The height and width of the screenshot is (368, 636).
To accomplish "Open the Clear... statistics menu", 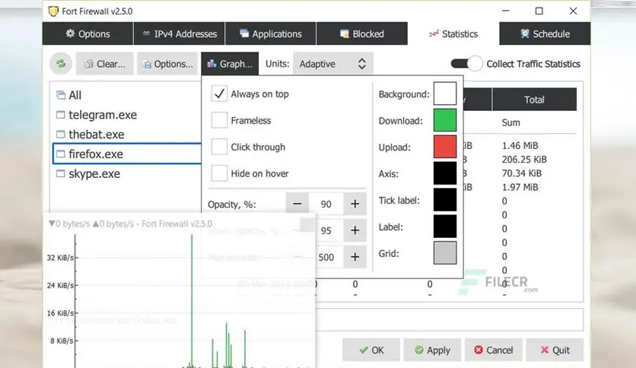I will pos(105,64).
